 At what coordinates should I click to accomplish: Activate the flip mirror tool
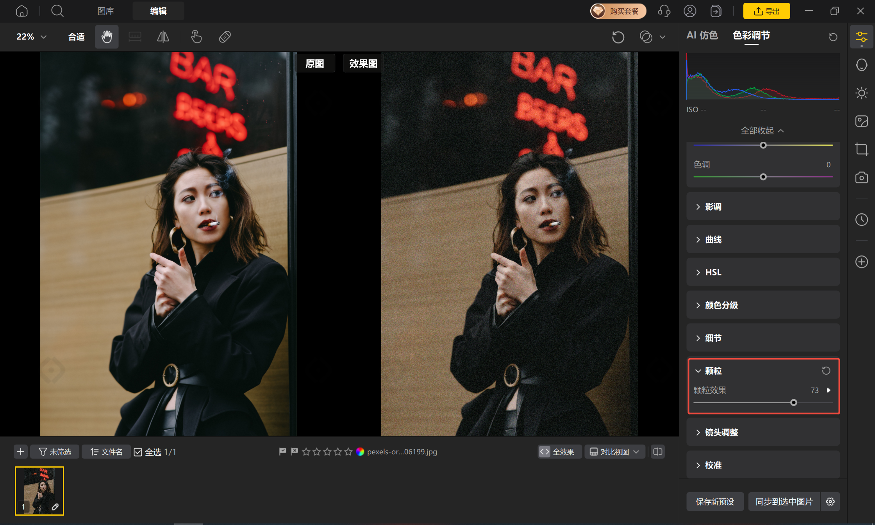point(163,37)
